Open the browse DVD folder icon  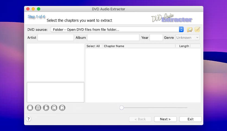(190, 30)
